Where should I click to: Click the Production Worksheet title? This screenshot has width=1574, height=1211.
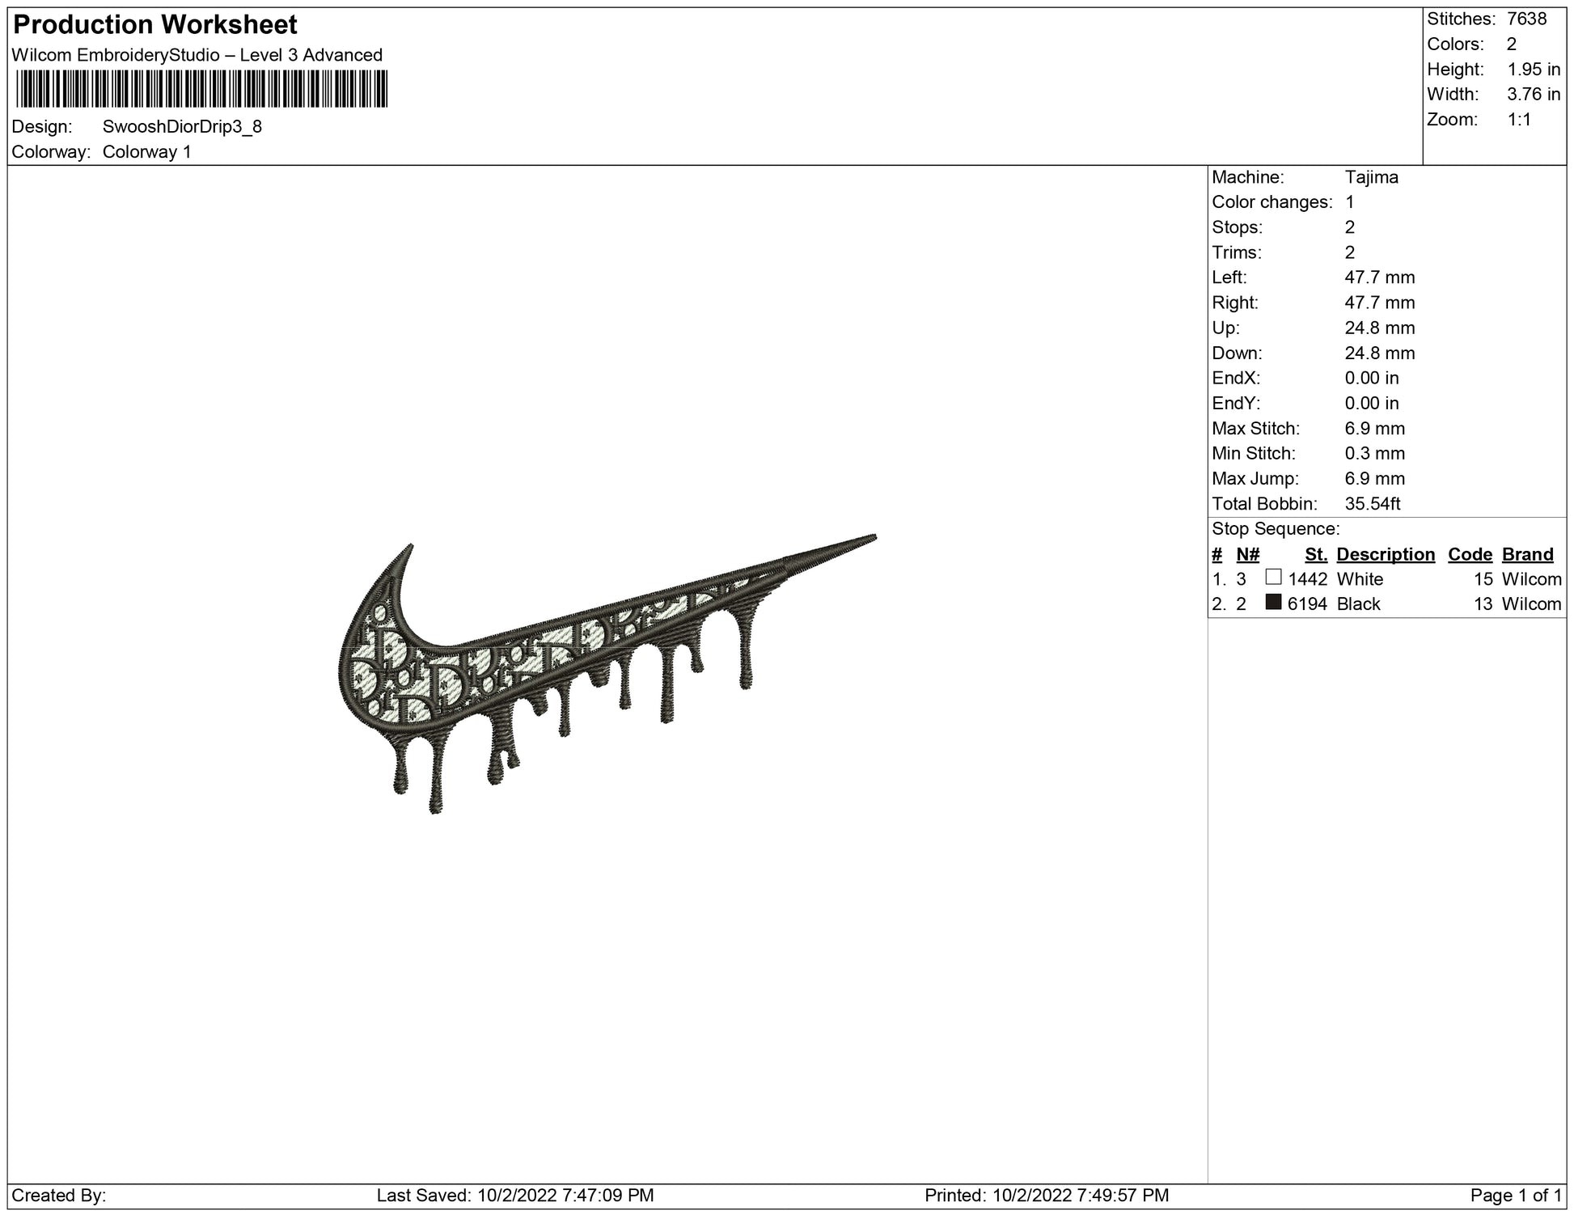pos(155,25)
